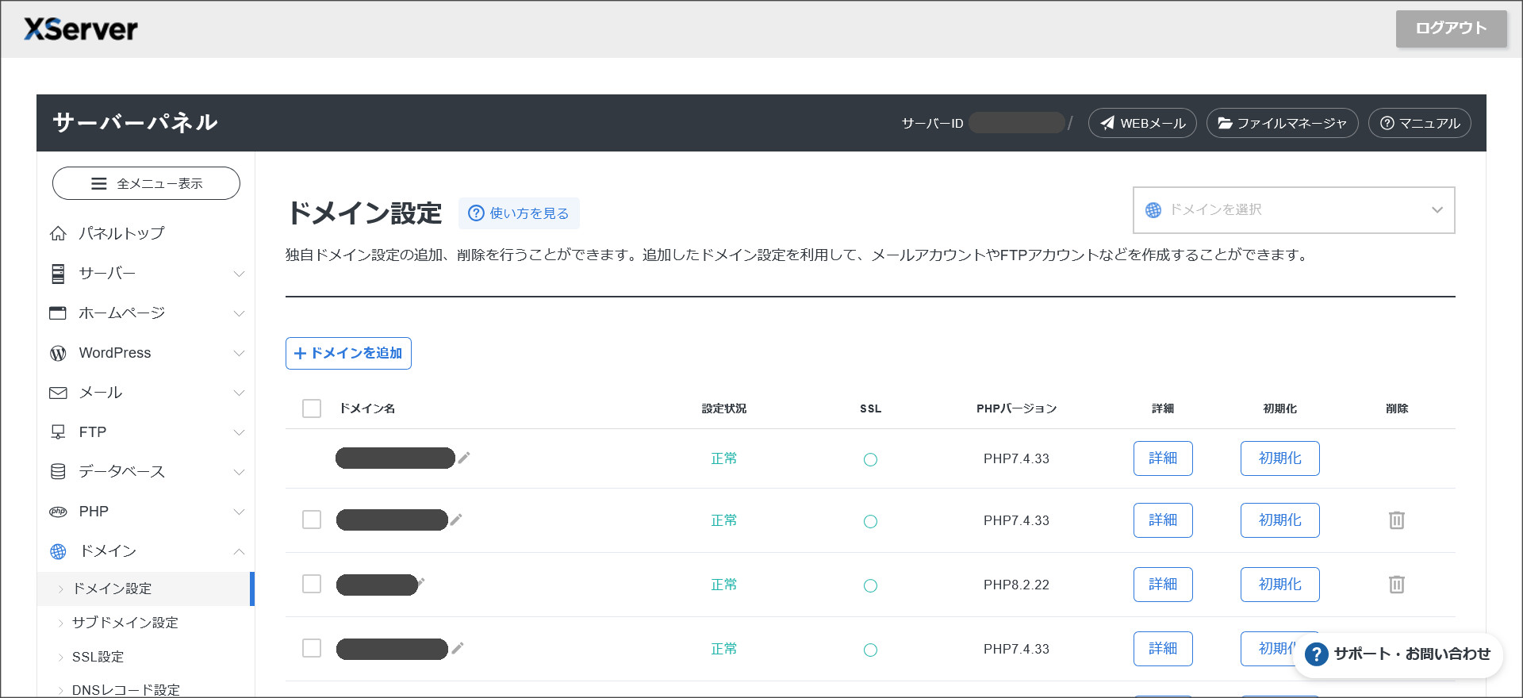
Task: Click the サーバーパネル title
Action: tap(135, 122)
